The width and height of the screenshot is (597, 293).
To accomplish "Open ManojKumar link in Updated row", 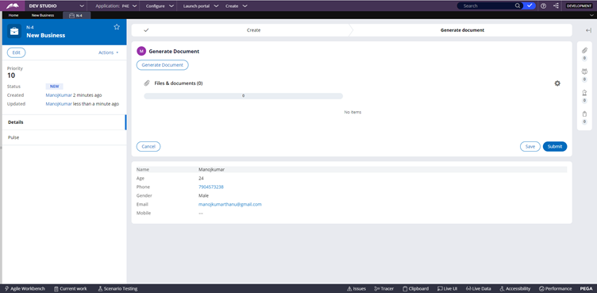I will pos(59,104).
